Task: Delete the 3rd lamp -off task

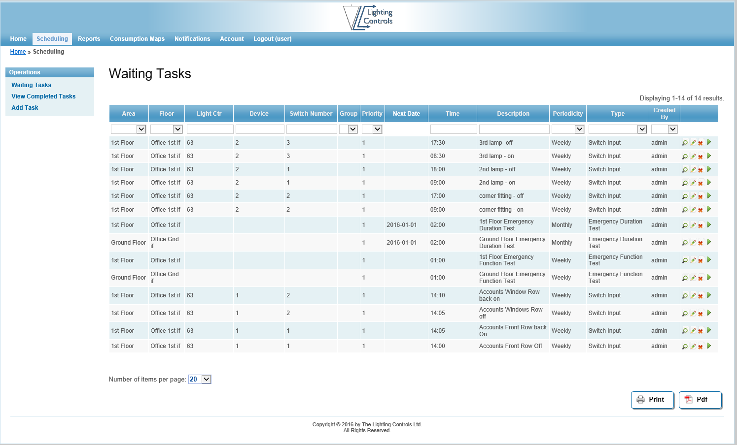Action: [700, 143]
